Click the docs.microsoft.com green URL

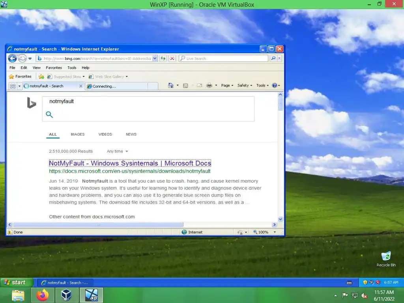(129, 171)
